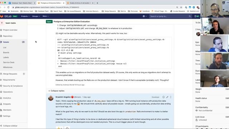Open the To-Do list icon showing 27
Viewport: 229px width, 129px height.
(196, 16)
